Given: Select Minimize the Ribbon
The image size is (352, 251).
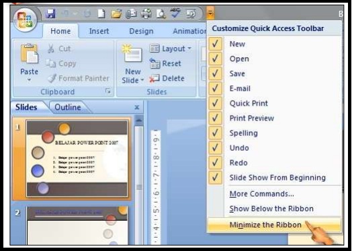Looking at the screenshot, I should point(275,225).
